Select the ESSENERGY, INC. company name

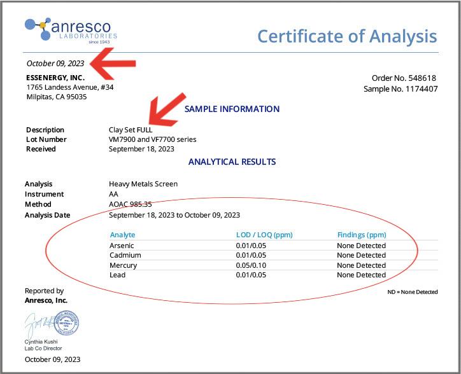tap(55, 78)
